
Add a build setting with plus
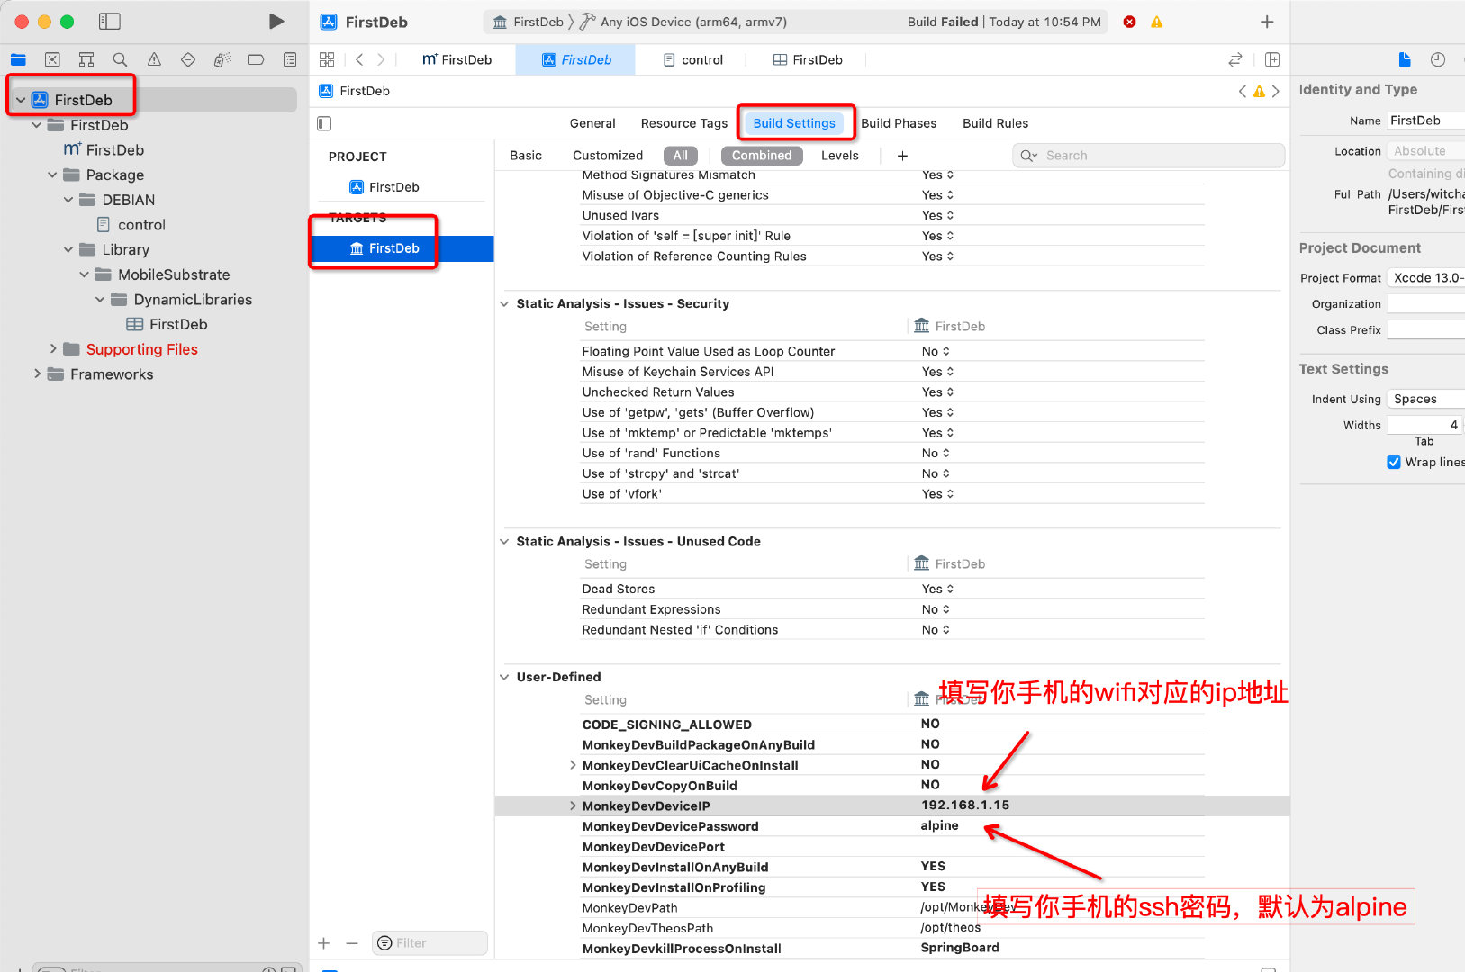click(902, 156)
